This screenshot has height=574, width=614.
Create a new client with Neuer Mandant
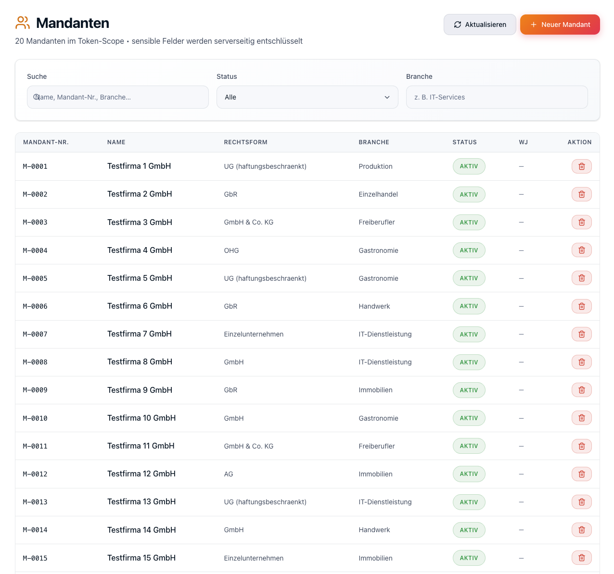pyautogui.click(x=560, y=25)
